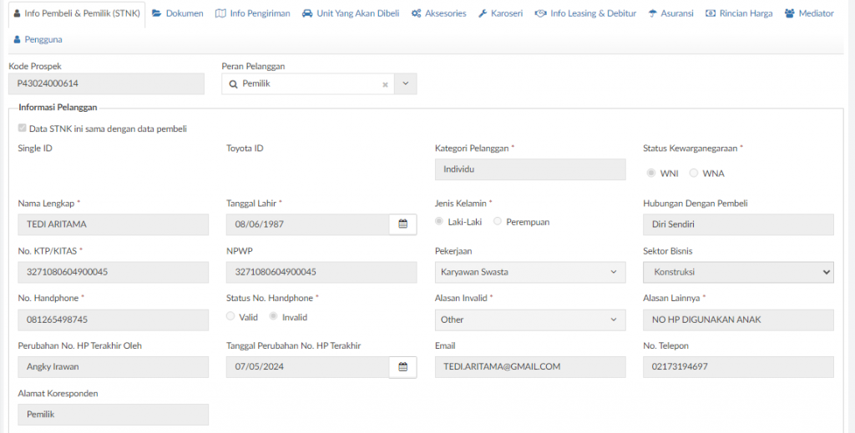
Task: Click the wrench icon for Karoseri
Action: 483,13
